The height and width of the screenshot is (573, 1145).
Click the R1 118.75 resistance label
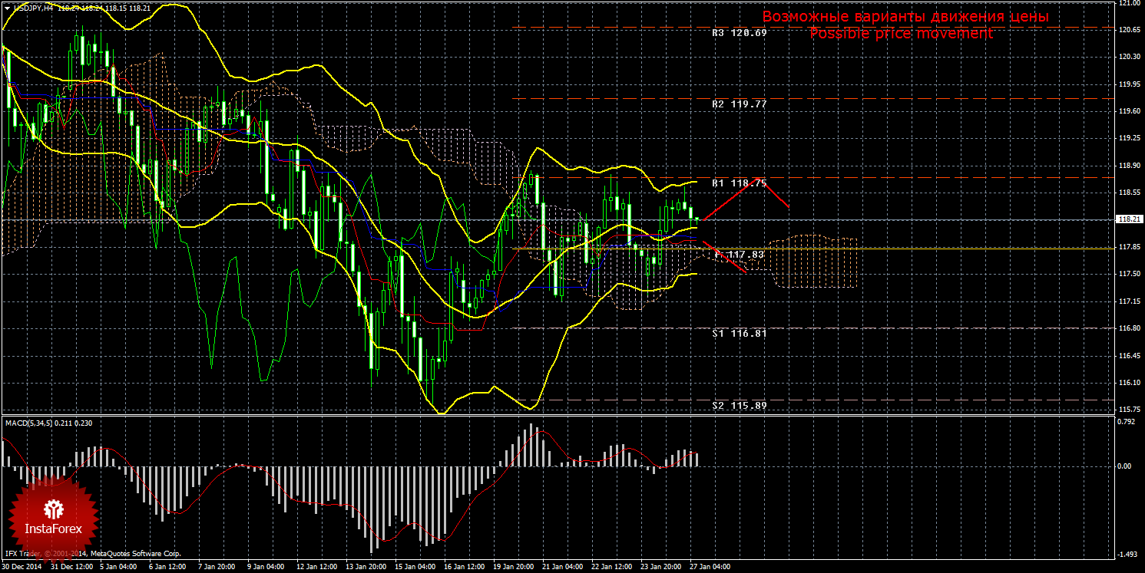coord(739,183)
